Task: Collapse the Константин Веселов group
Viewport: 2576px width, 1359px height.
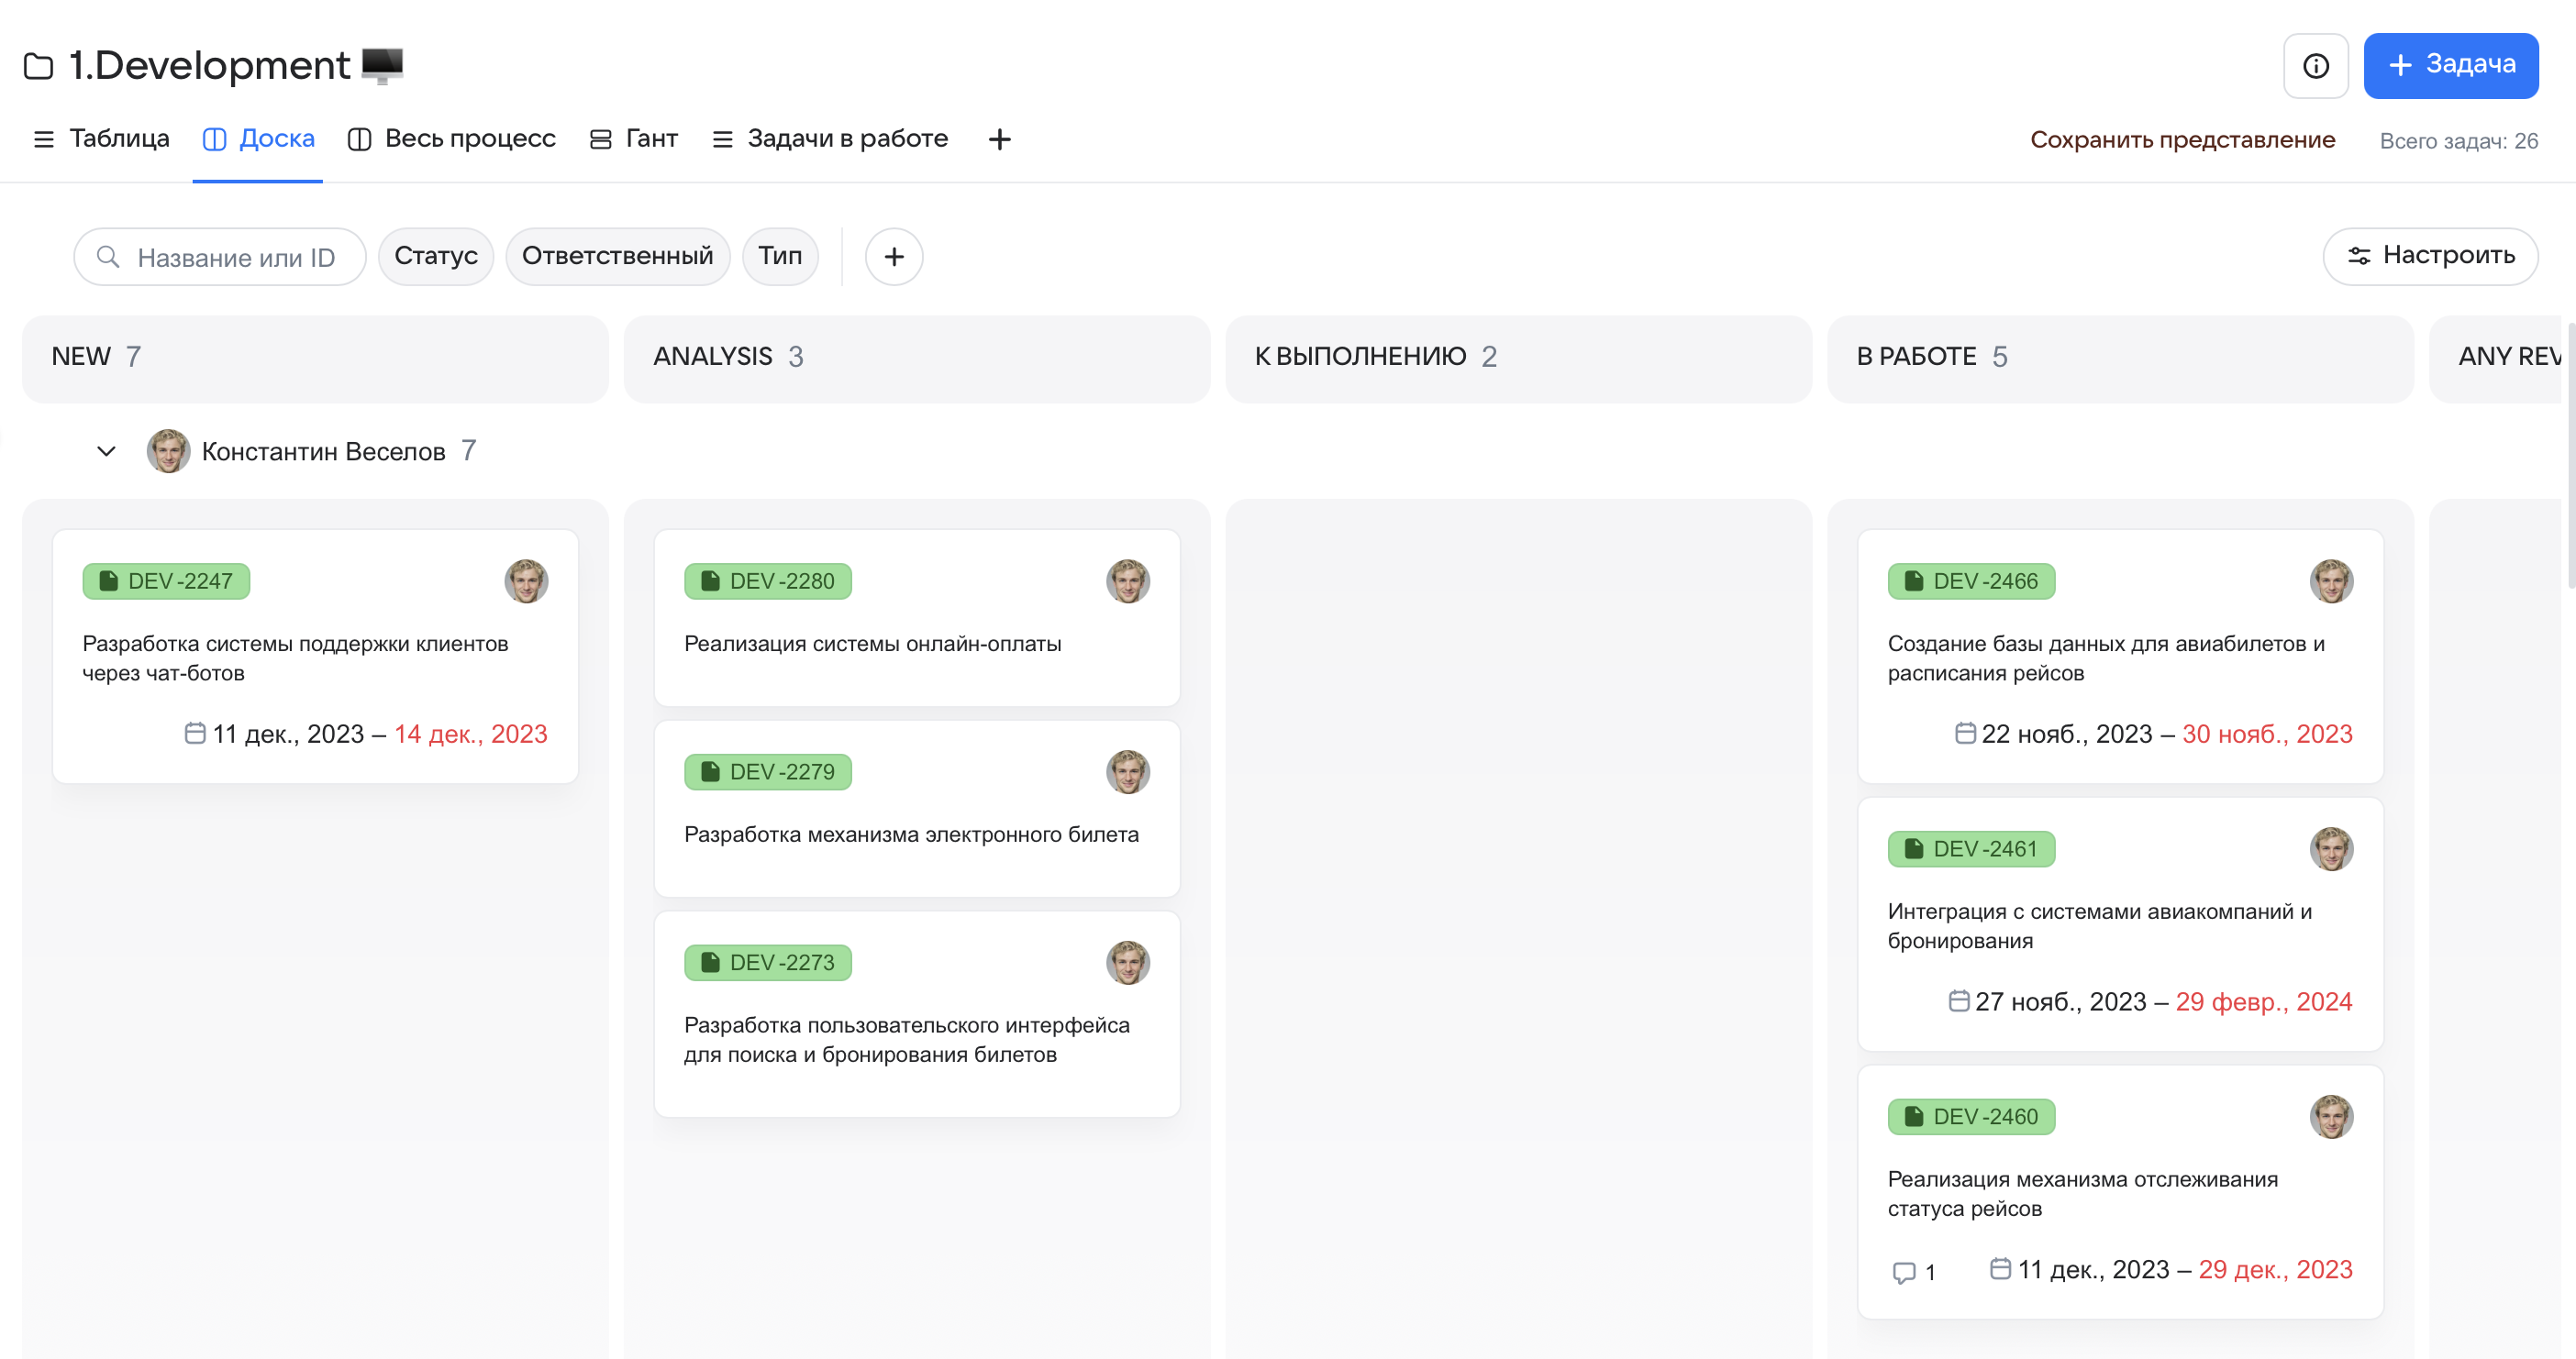Action: [x=106, y=450]
